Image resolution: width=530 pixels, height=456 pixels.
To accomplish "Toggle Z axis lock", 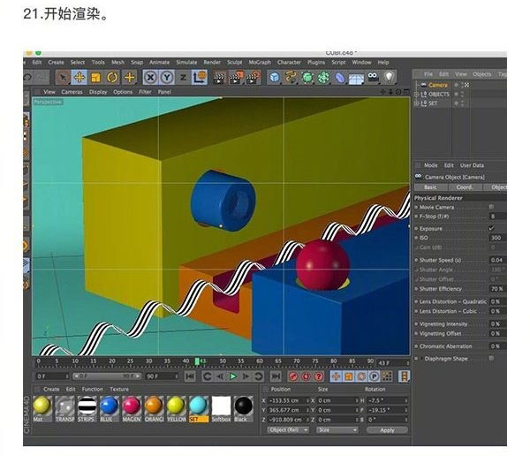I will tap(183, 78).
